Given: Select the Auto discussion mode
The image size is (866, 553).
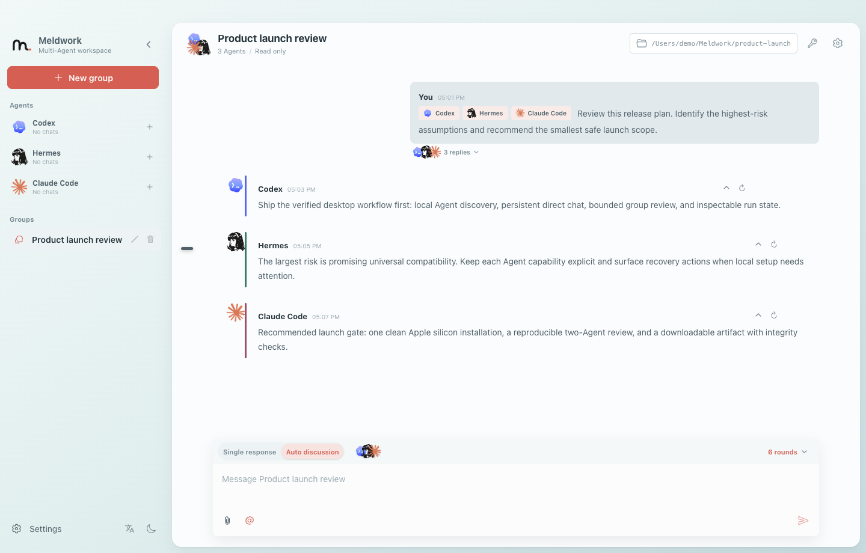Looking at the screenshot, I should 313,452.
